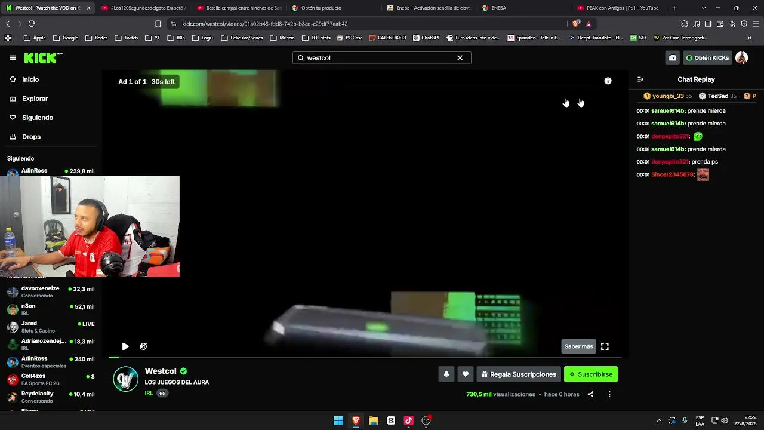Viewport: 764px width, 430px height.
Task: Click the browser address bar URL
Action: [265, 24]
